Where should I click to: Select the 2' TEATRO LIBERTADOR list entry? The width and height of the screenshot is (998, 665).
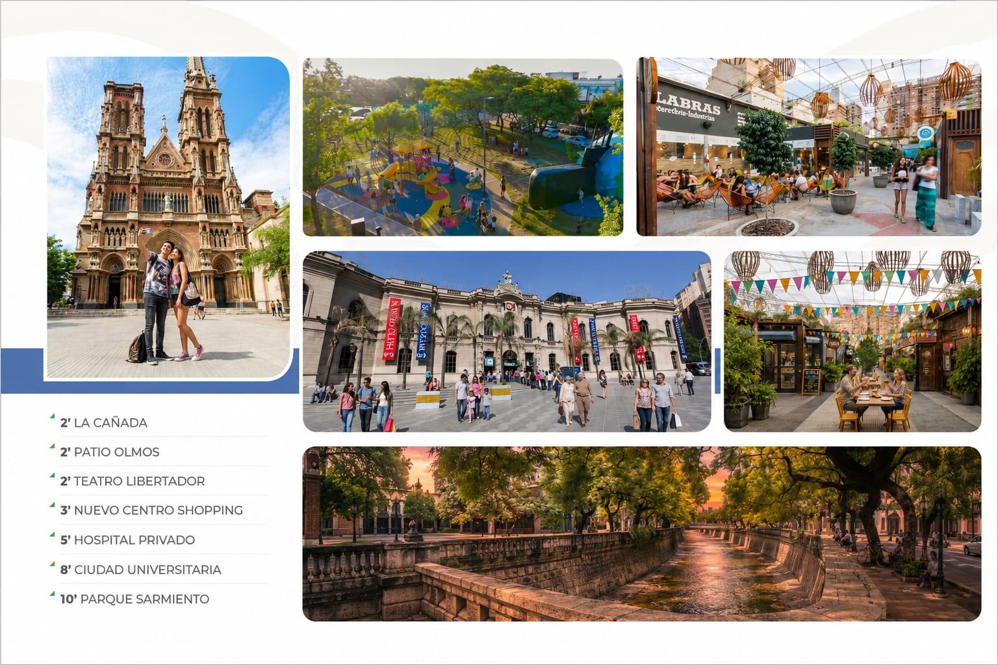tap(133, 481)
